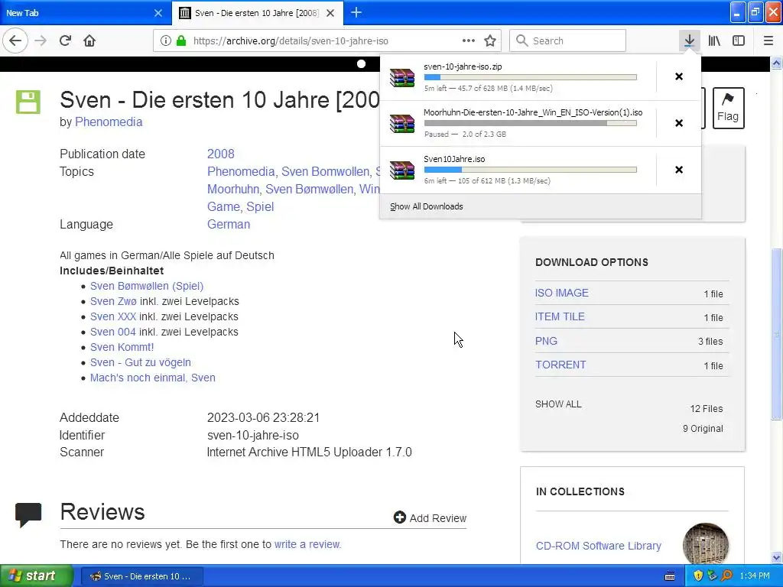Select the paused Moorhuhn ISO download entry
Image resolution: width=783 pixels, height=587 pixels.
click(518, 123)
